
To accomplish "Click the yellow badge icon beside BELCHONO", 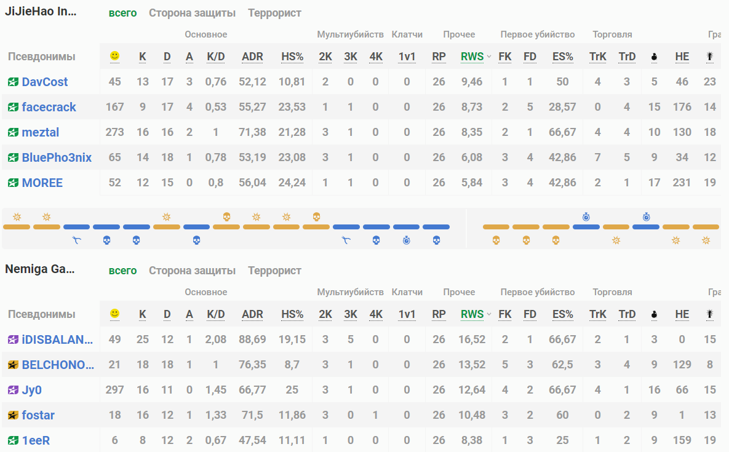I will 14,365.
